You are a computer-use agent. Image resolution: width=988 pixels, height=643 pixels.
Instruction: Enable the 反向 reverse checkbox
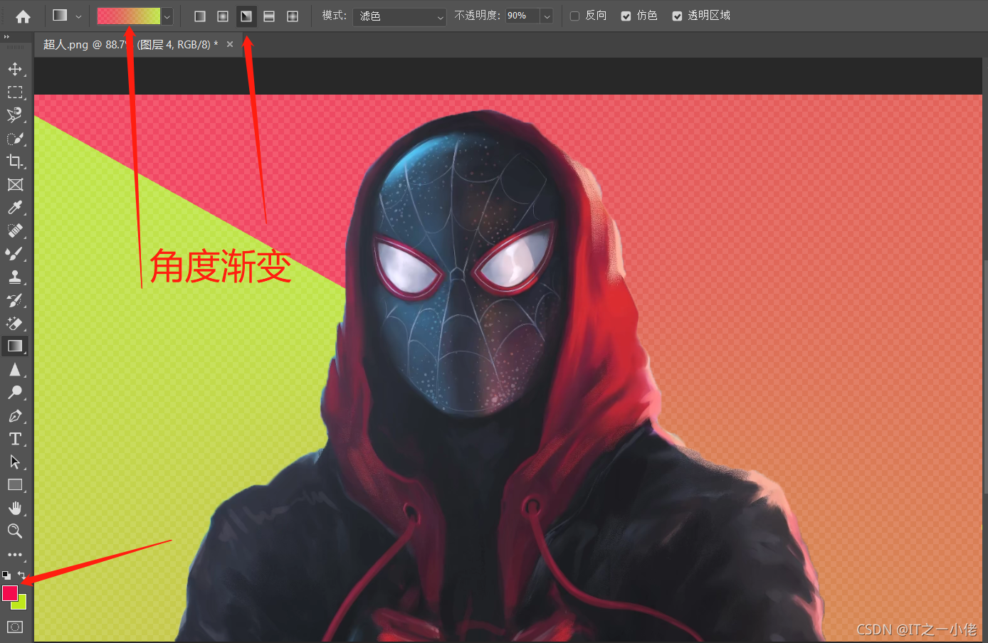tap(574, 16)
